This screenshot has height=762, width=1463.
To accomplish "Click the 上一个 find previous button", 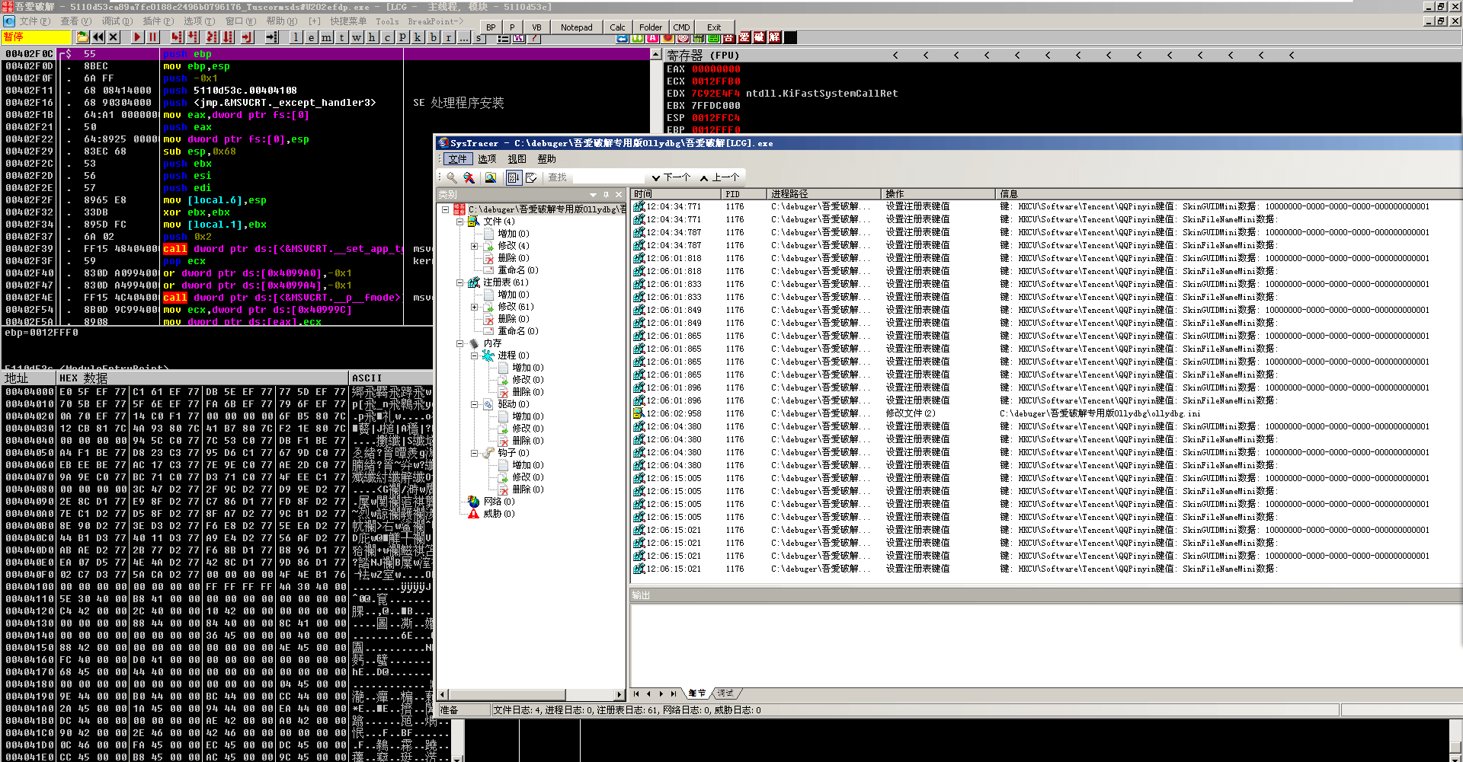I will point(719,177).
